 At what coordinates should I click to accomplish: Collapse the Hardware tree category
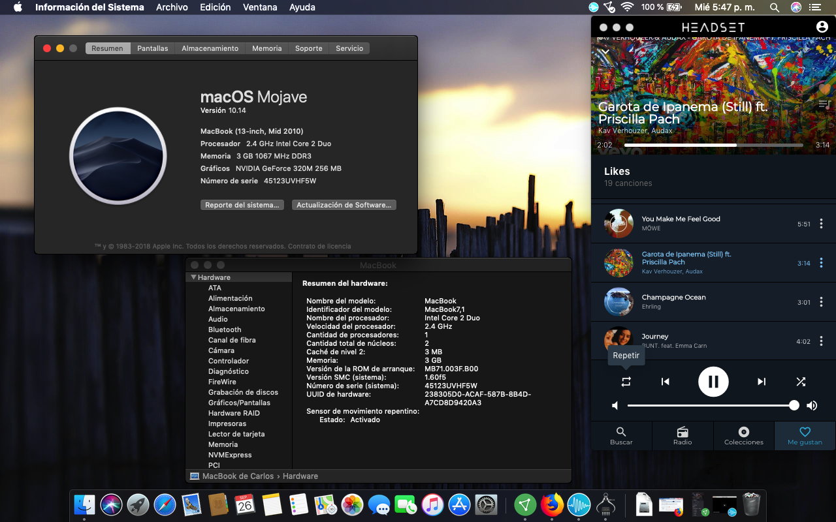click(193, 277)
